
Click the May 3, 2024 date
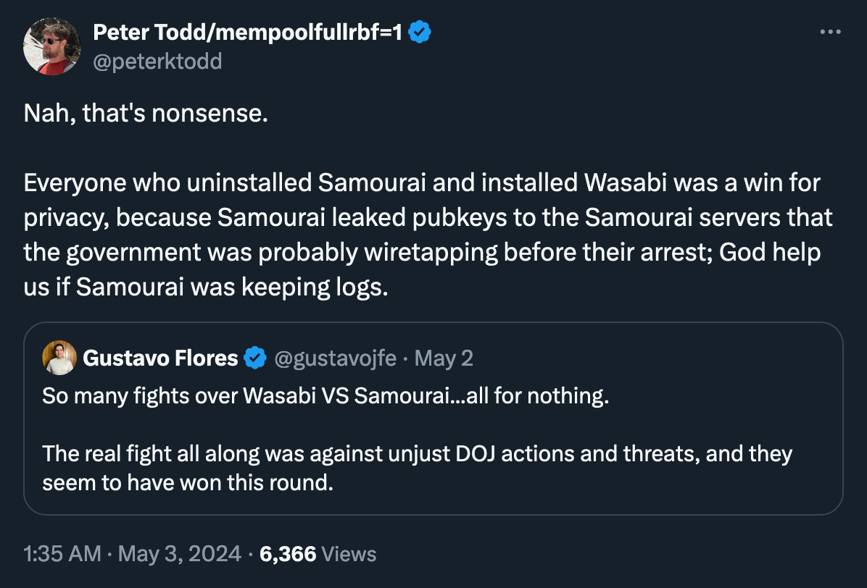pyautogui.click(x=179, y=555)
